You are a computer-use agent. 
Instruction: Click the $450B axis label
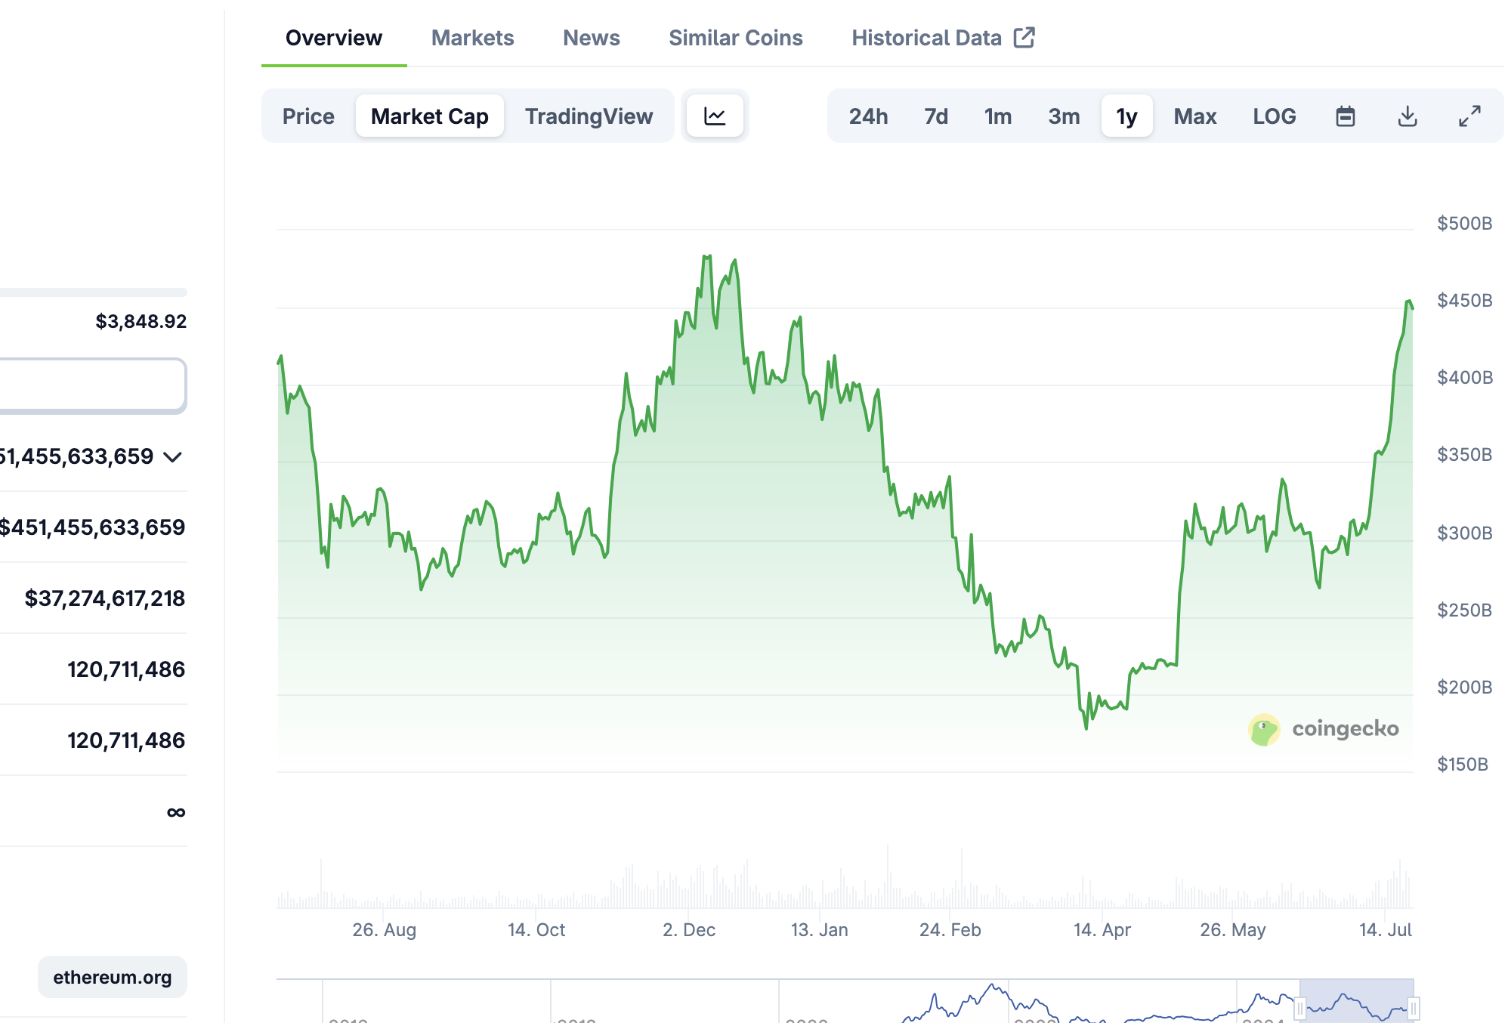click(1465, 301)
